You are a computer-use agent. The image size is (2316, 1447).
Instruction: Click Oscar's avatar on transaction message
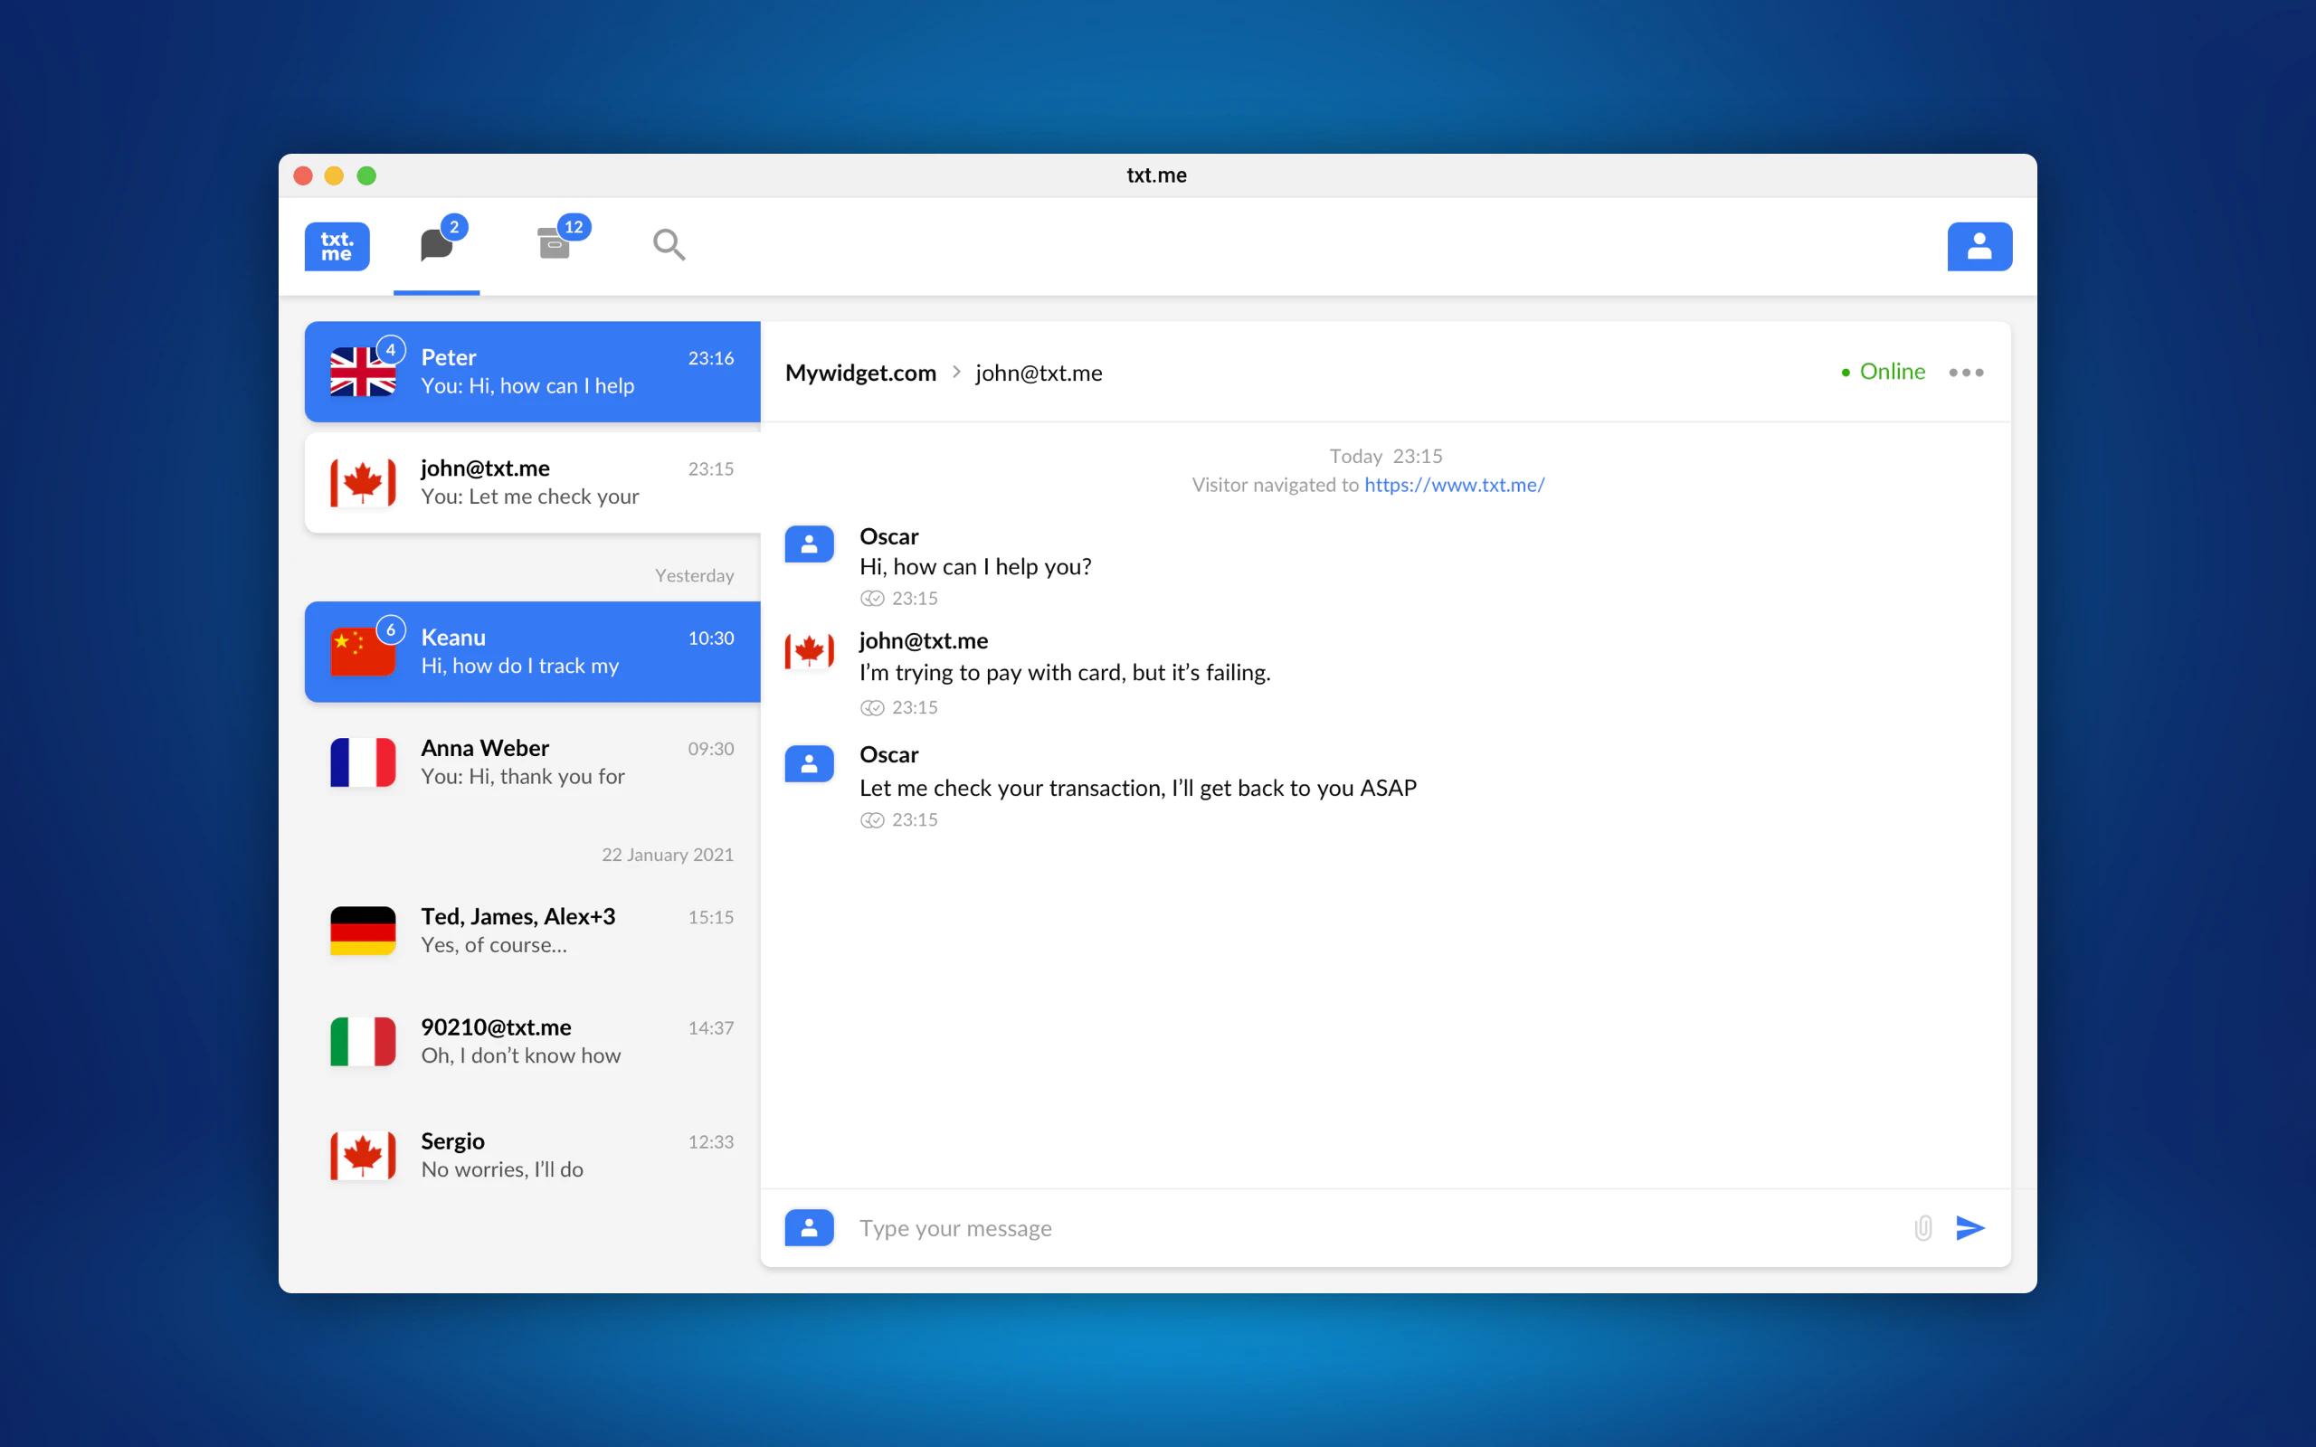[809, 763]
